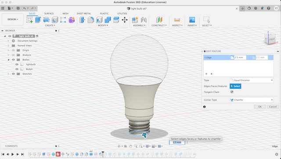The width and height of the screenshot is (281, 159).
Task: Toggle visibility of Origin folder
Action: [x=13, y=50]
